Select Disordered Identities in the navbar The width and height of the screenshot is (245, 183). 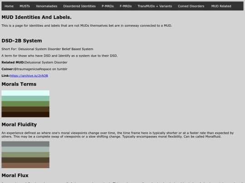[79, 6]
